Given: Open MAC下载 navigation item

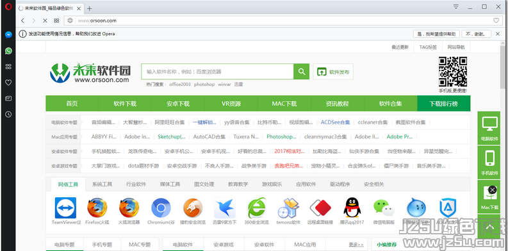Looking at the screenshot, I should coord(284,104).
